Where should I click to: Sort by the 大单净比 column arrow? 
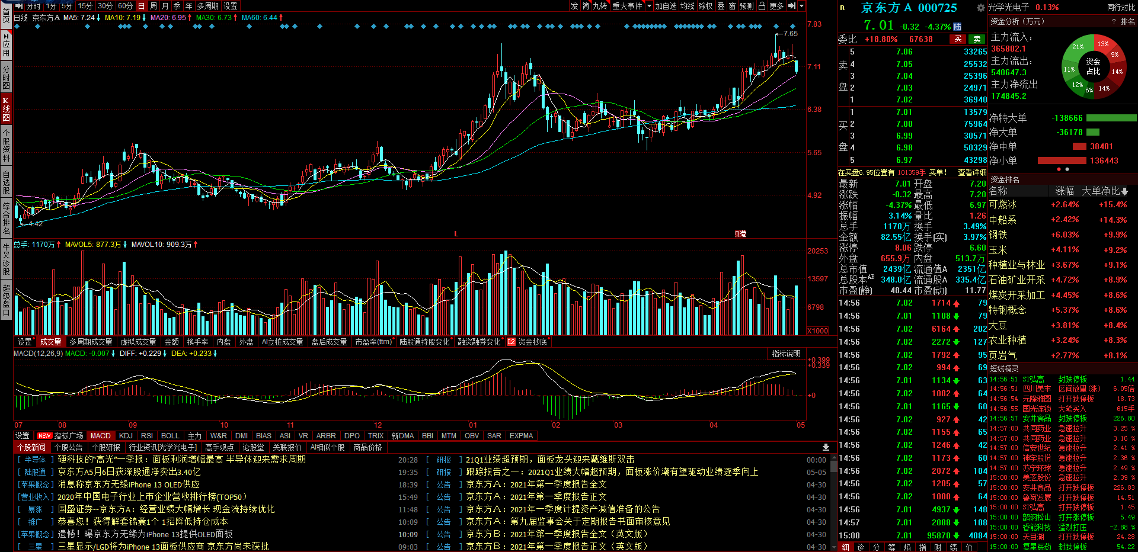[x=1124, y=191]
